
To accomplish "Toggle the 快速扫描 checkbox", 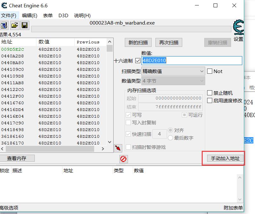I will click(128, 134).
